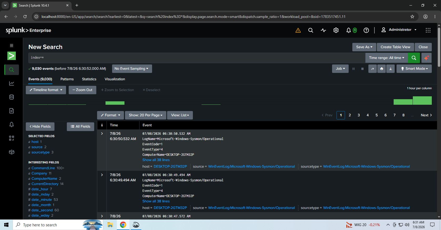This screenshot has width=441, height=230.
Task: Open the Time range All time picker
Action: (387, 58)
